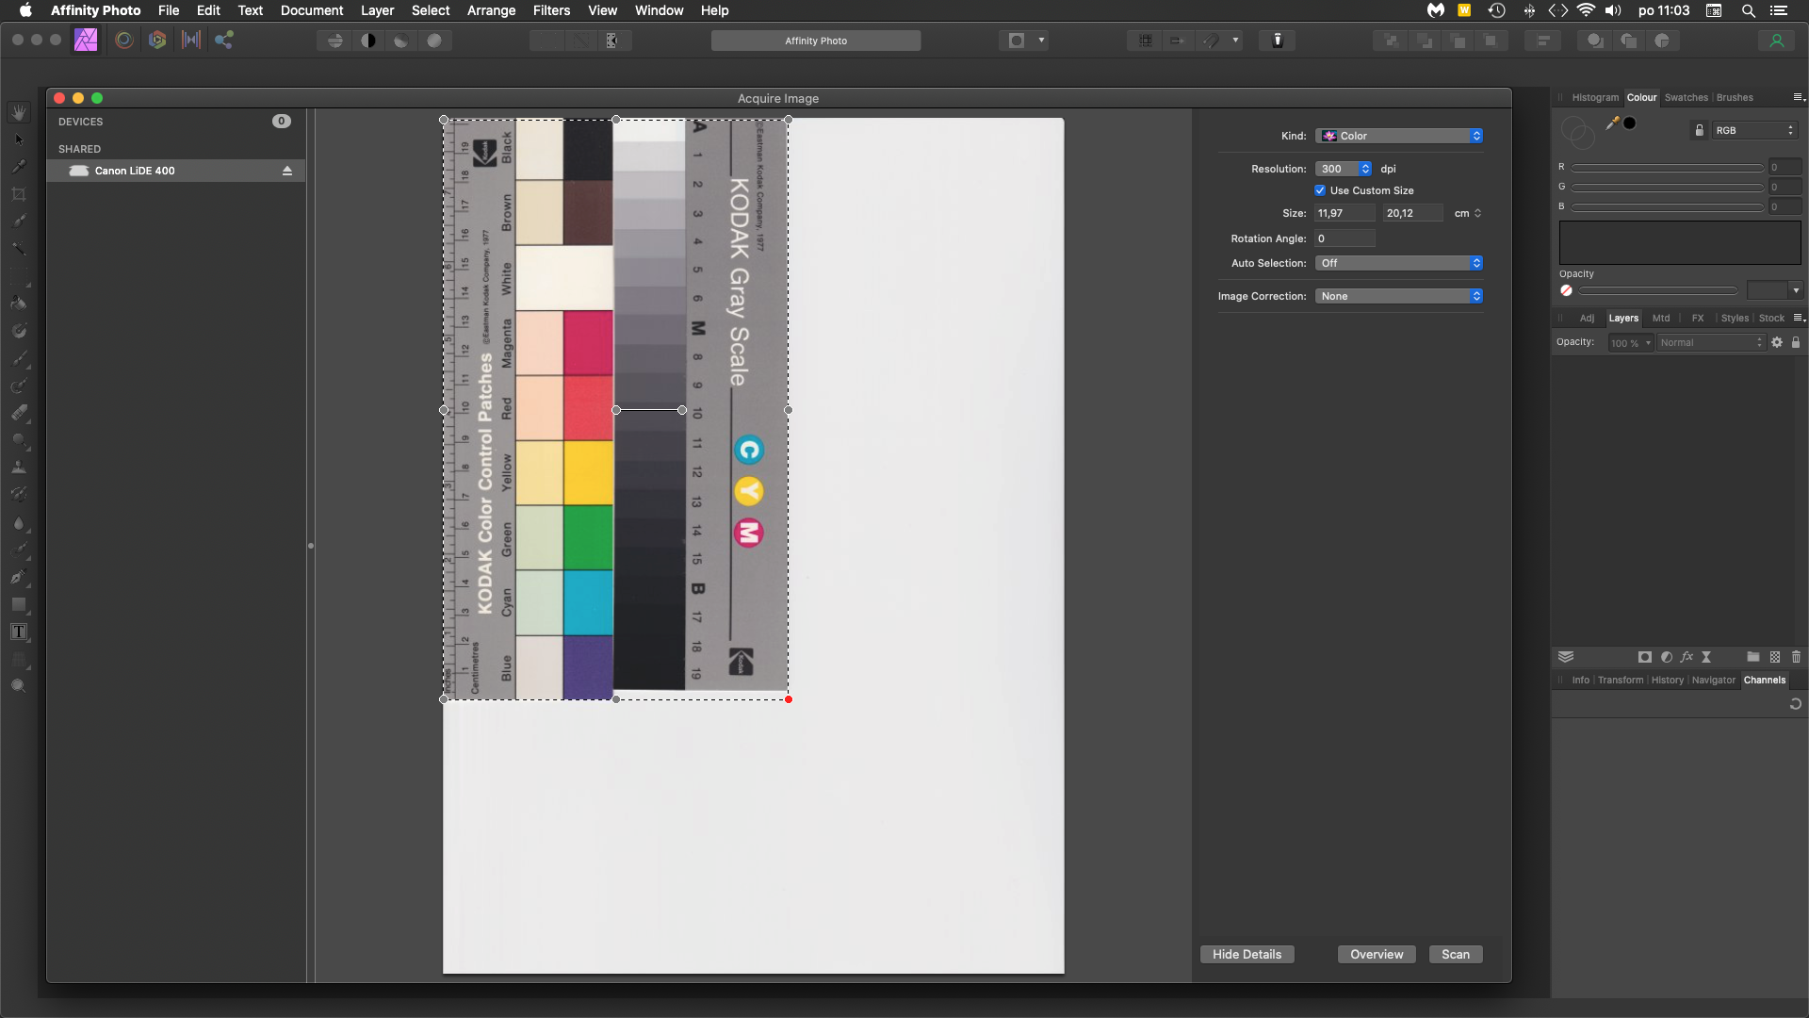Click the Rotation Angle input field
The height and width of the screenshot is (1018, 1809).
pyautogui.click(x=1345, y=238)
